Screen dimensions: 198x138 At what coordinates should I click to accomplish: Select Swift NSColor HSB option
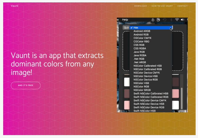click(151, 111)
